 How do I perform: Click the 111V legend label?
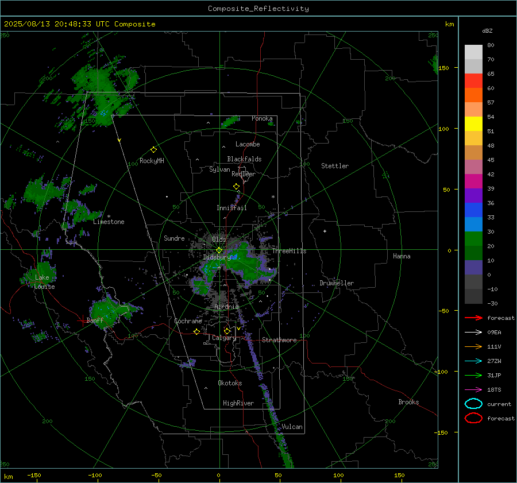[494, 346]
